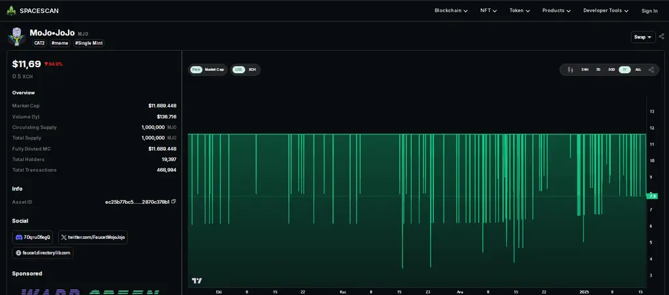
Task: Open the faucet.directorylib.com website link
Action: point(42,253)
